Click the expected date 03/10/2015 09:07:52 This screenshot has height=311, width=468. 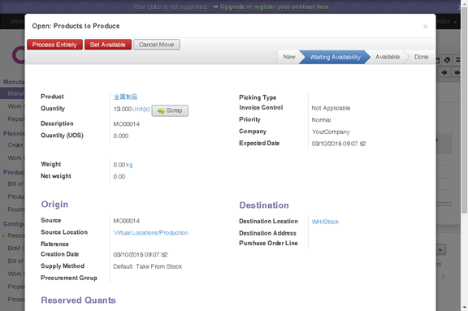coord(339,144)
